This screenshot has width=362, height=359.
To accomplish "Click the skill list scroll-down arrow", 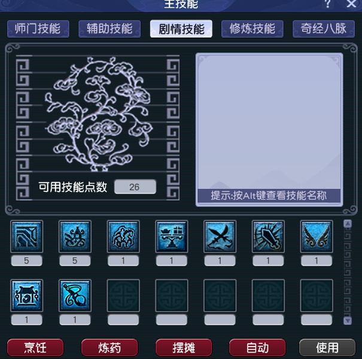I will [348, 321].
